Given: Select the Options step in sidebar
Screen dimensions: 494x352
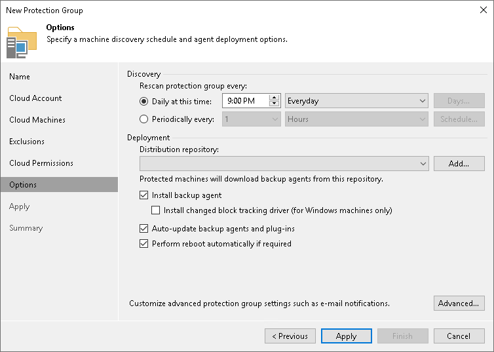Looking at the screenshot, I should [x=59, y=185].
